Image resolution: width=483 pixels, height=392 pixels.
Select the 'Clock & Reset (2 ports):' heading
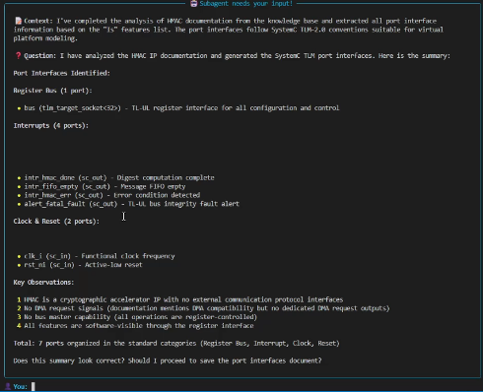56,221
